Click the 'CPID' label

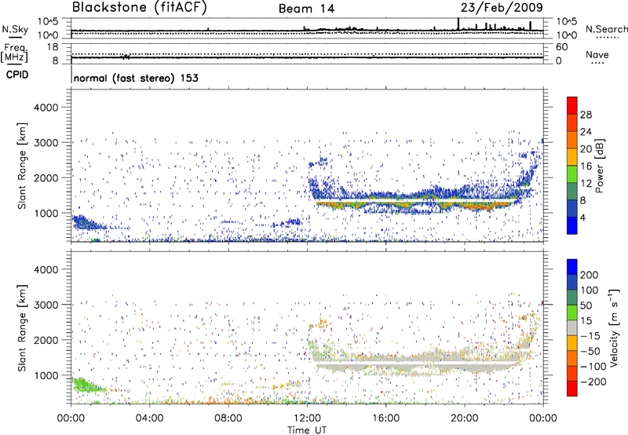(17, 75)
